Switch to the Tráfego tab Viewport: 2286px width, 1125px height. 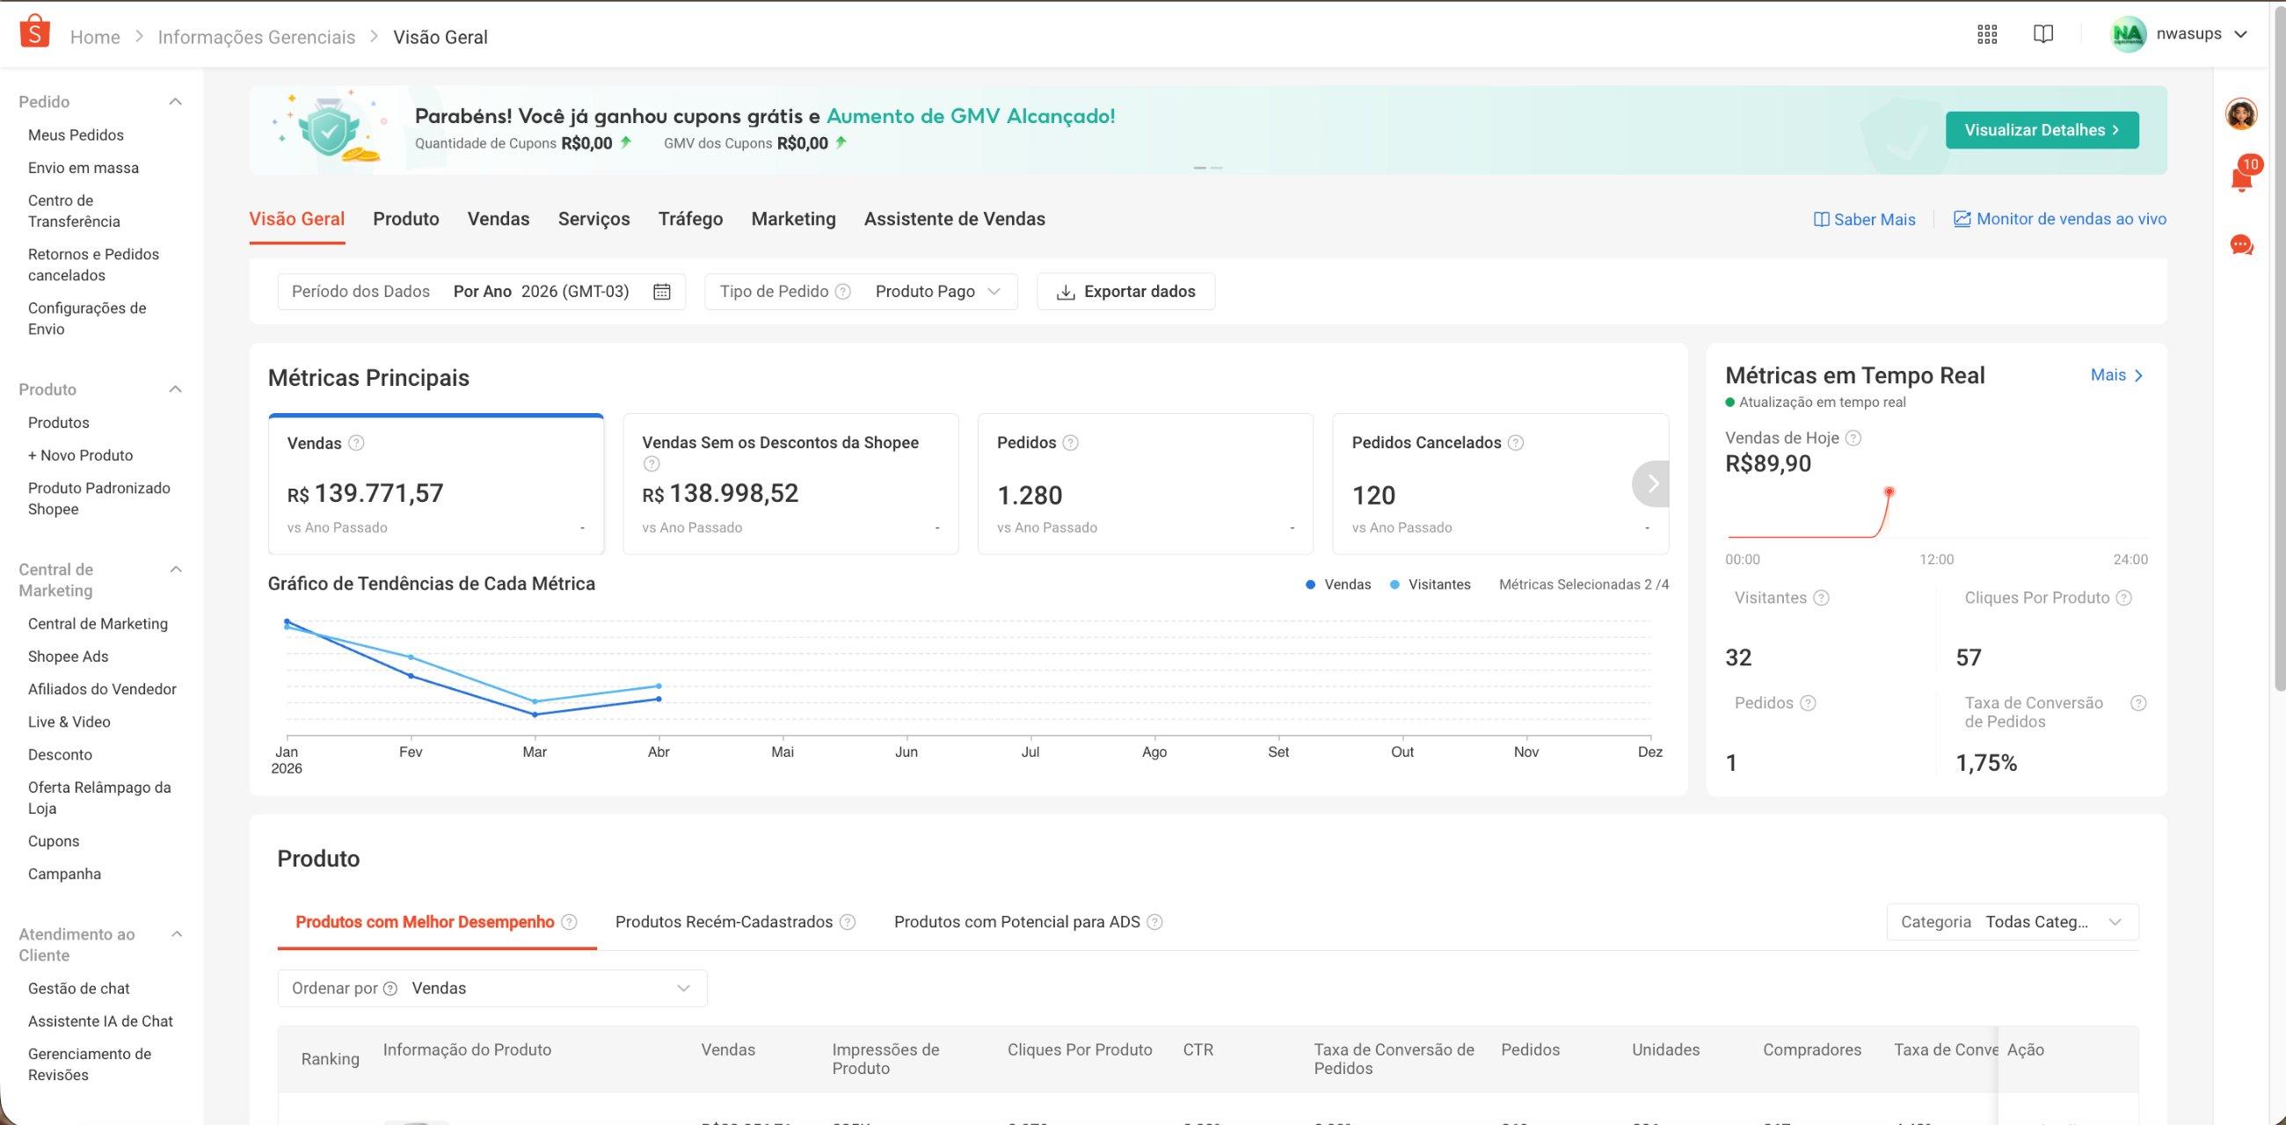coord(690,219)
